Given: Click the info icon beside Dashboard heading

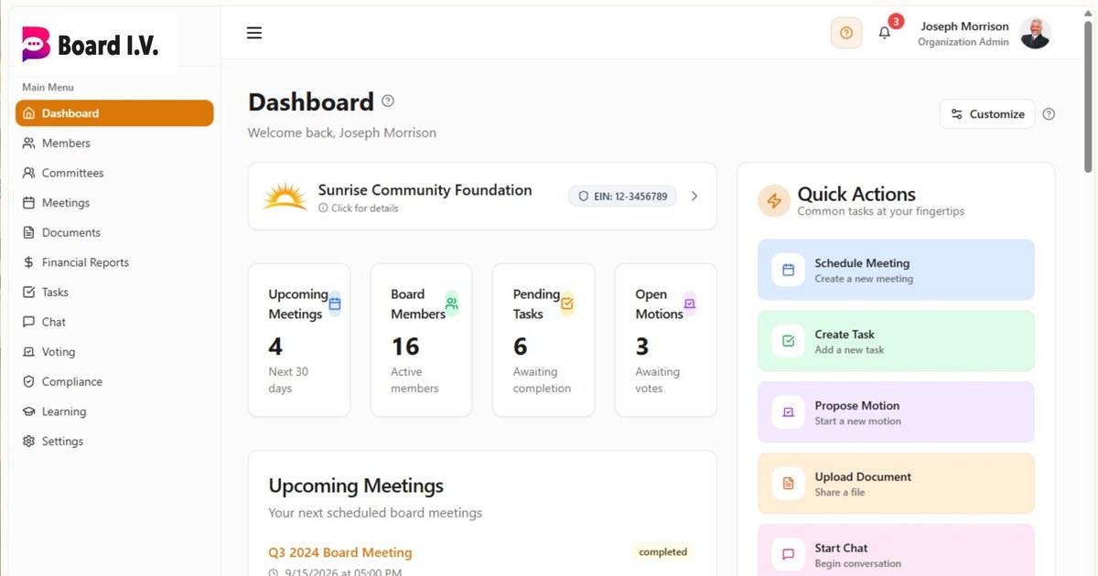Looking at the screenshot, I should [x=388, y=101].
